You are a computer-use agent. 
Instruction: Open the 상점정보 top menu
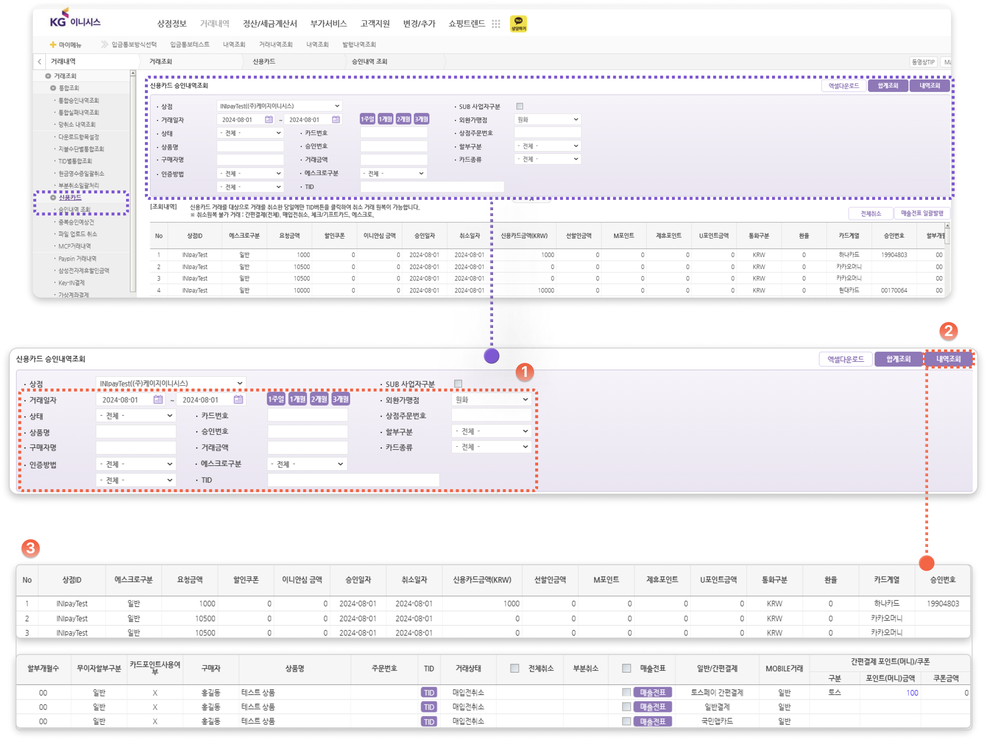pyautogui.click(x=172, y=24)
